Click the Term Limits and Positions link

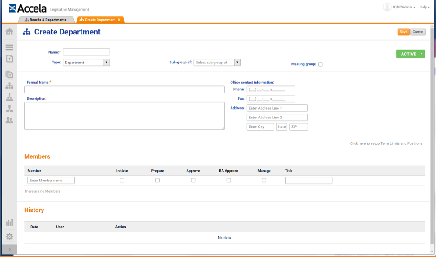click(x=386, y=143)
